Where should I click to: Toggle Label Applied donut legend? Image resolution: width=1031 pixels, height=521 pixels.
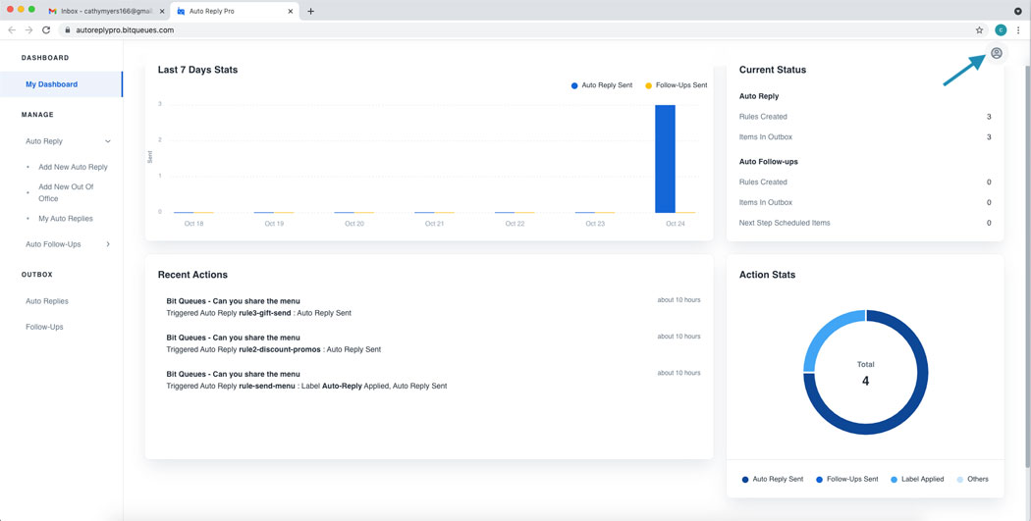point(917,479)
